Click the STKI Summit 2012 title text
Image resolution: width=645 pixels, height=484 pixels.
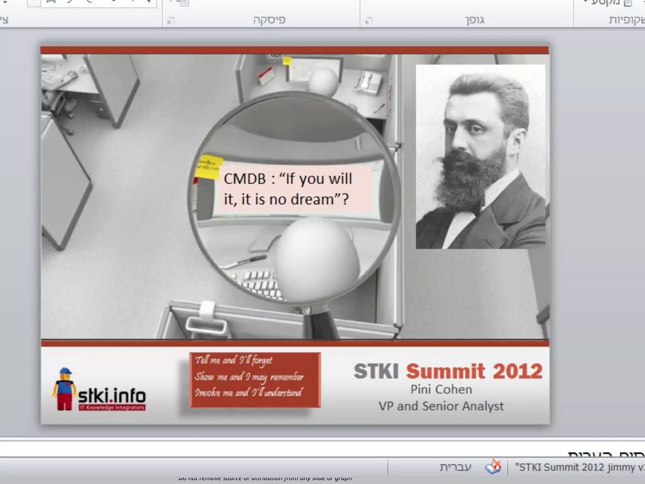pyautogui.click(x=448, y=371)
